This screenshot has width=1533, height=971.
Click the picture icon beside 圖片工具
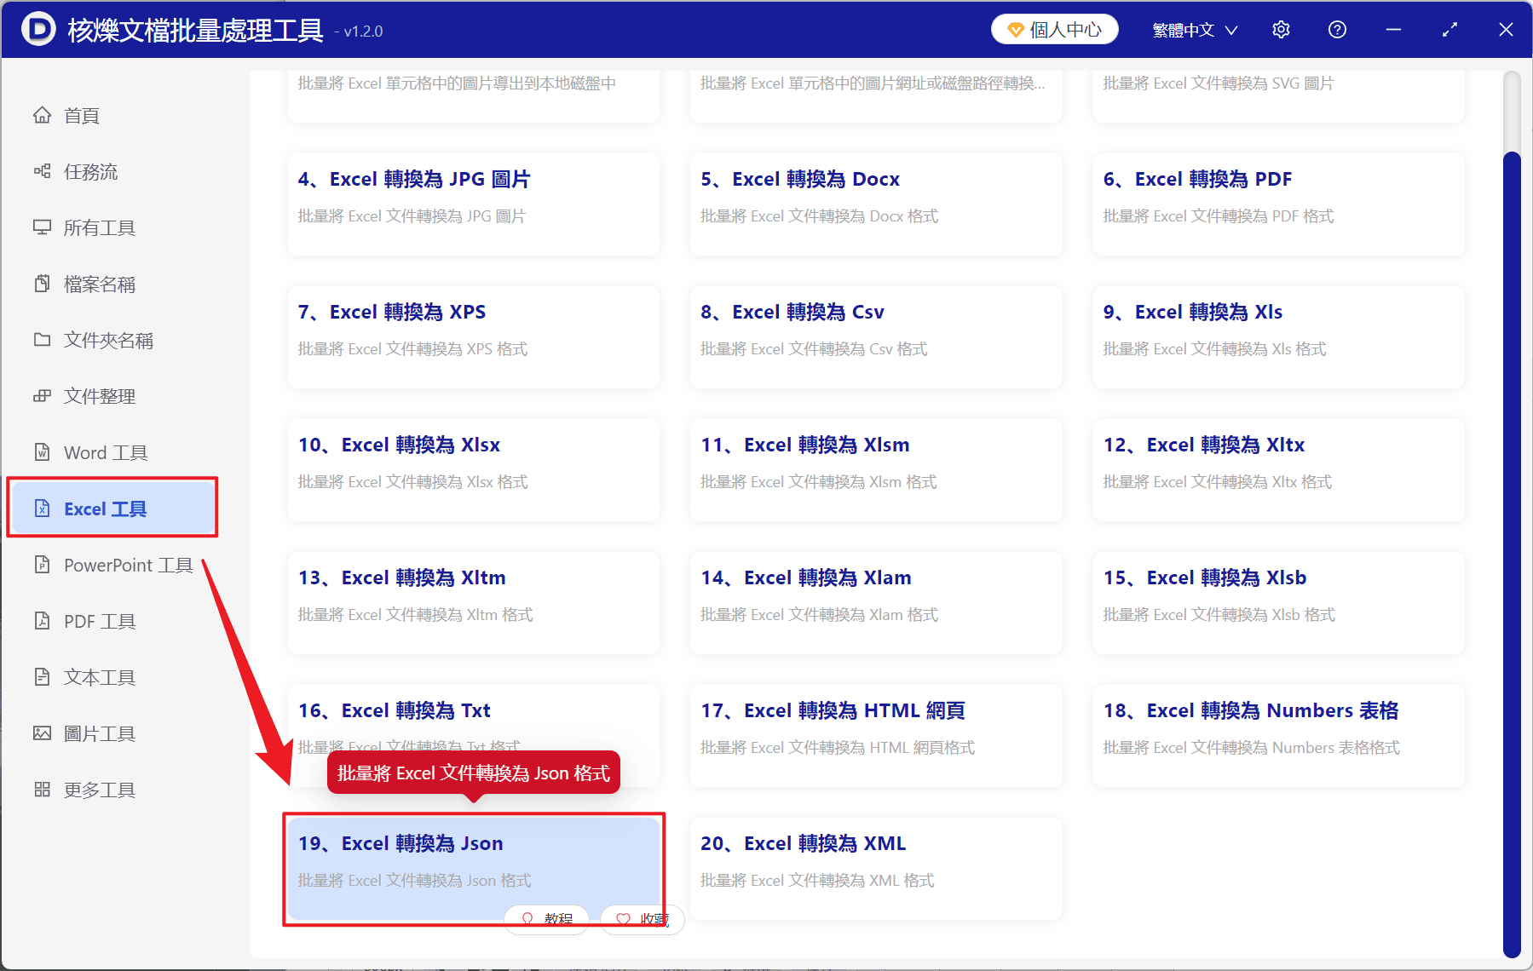[x=42, y=733]
